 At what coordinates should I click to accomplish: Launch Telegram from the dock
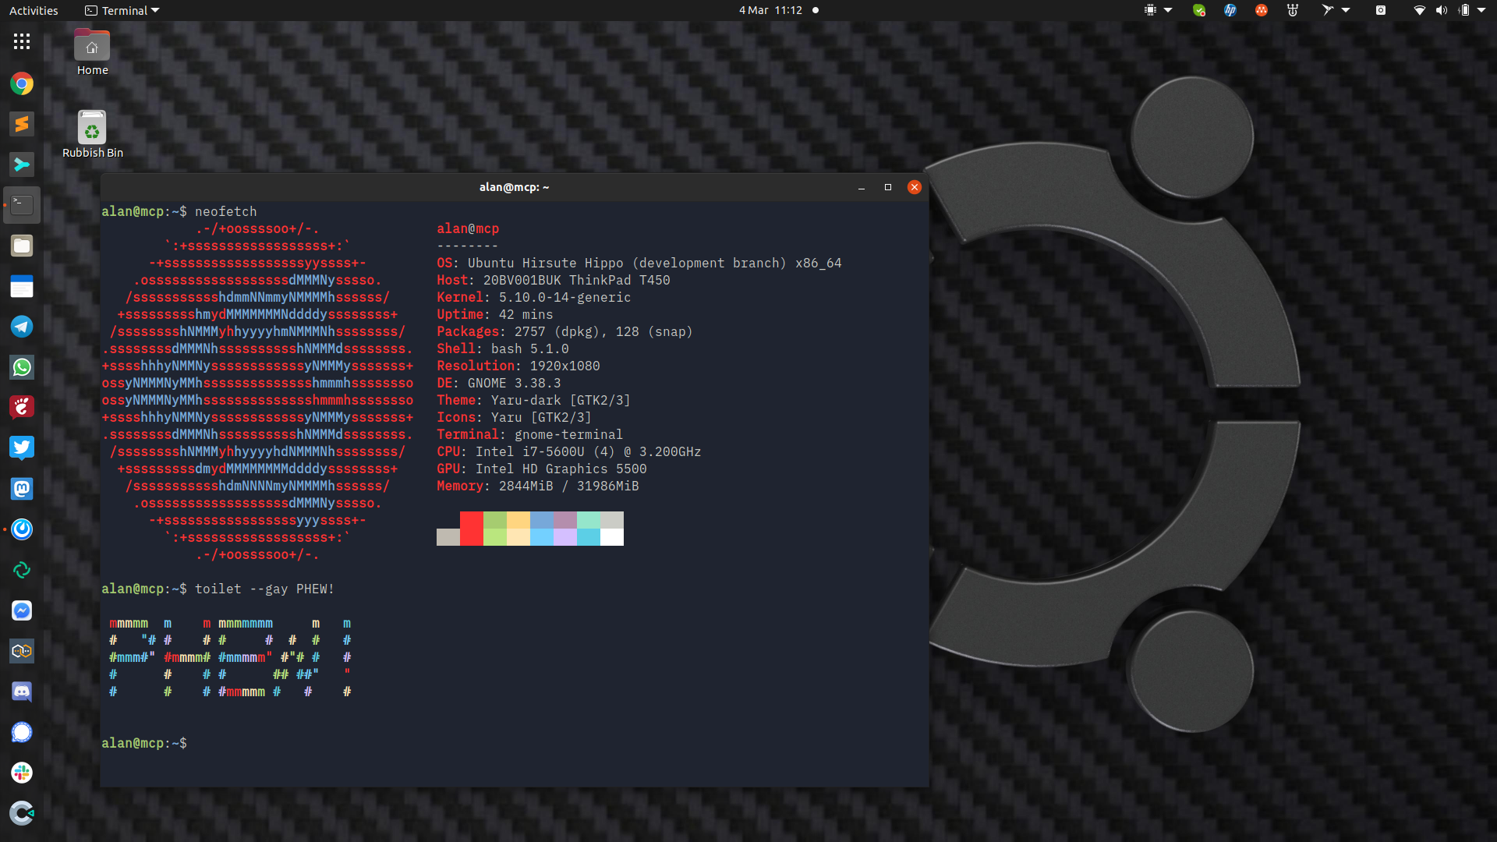point(22,327)
